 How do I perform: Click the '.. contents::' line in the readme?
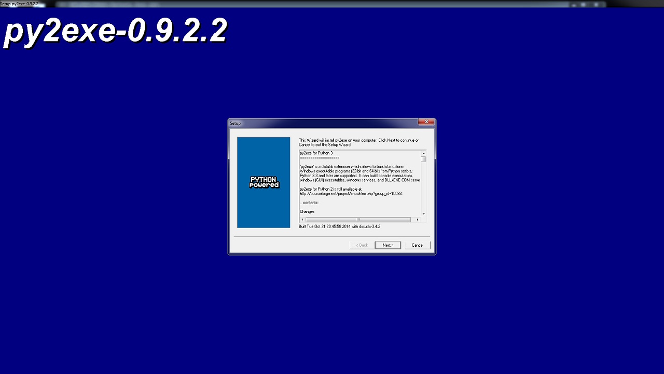click(310, 203)
